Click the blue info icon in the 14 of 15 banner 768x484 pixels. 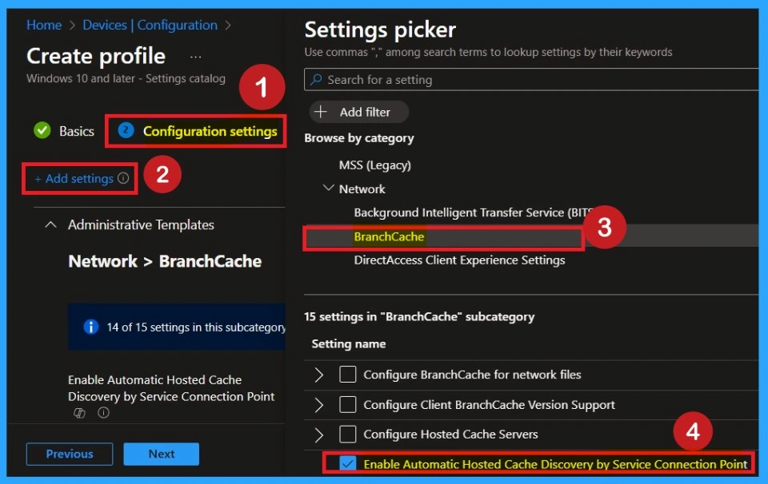pos(91,327)
